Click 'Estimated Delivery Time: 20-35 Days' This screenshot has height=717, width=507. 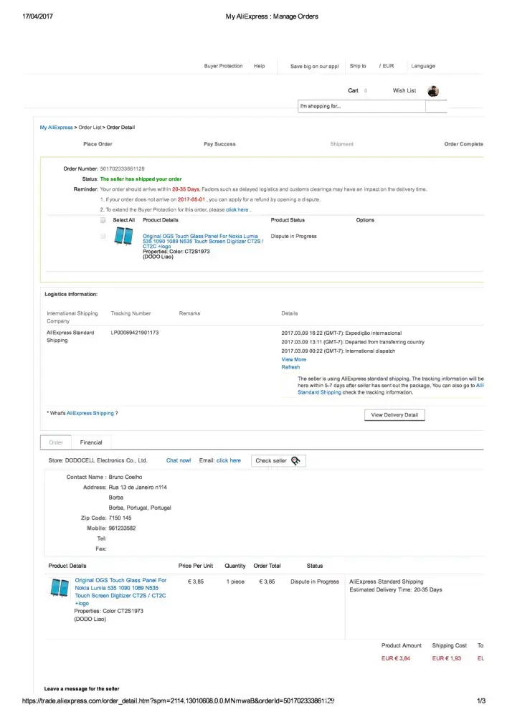coord(395,590)
